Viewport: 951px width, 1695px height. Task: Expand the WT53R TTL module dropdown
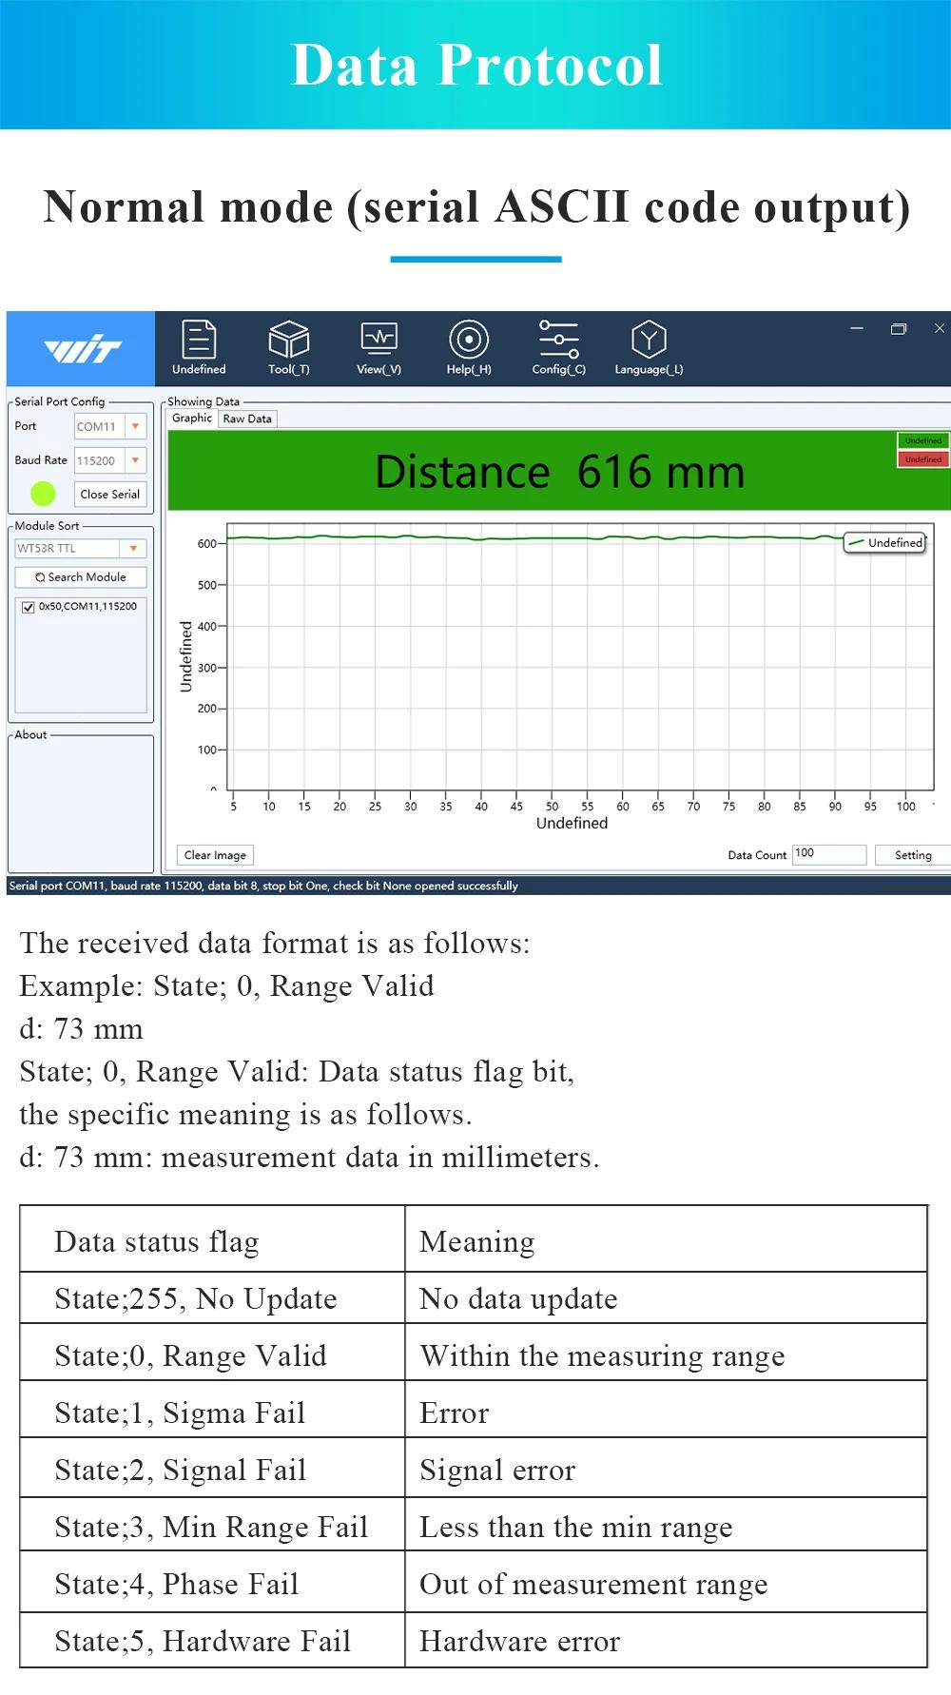pyautogui.click(x=133, y=549)
